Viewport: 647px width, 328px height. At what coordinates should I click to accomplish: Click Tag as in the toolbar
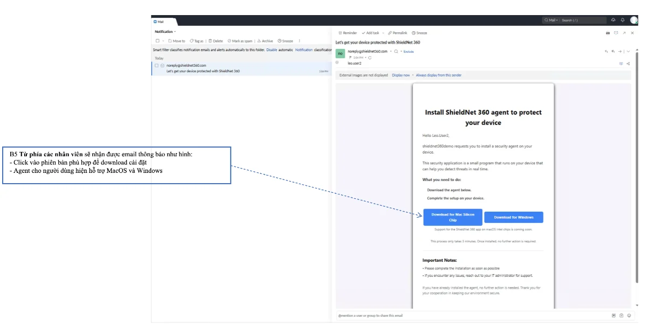(196, 41)
